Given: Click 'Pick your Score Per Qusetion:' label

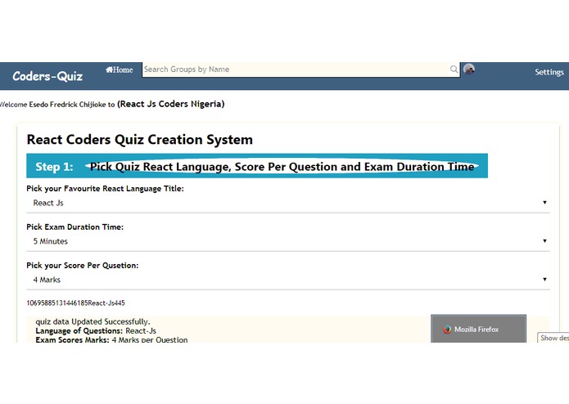Looking at the screenshot, I should (x=83, y=265).
